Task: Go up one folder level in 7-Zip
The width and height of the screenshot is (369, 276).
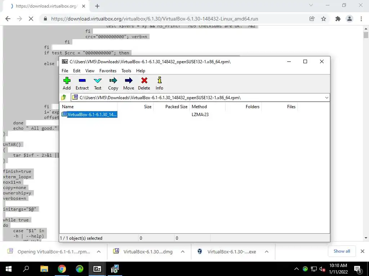Action: coord(64,97)
